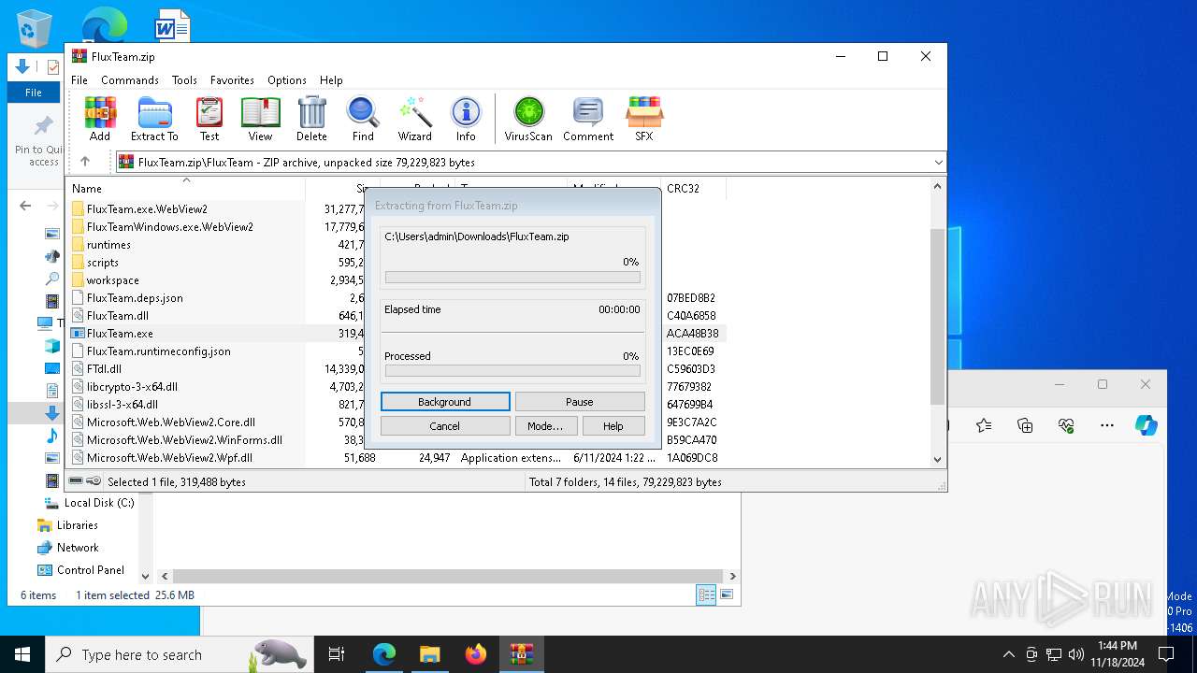Open Network in Explorer navigation pane
This screenshot has height=673, width=1197.
pyautogui.click(x=78, y=548)
